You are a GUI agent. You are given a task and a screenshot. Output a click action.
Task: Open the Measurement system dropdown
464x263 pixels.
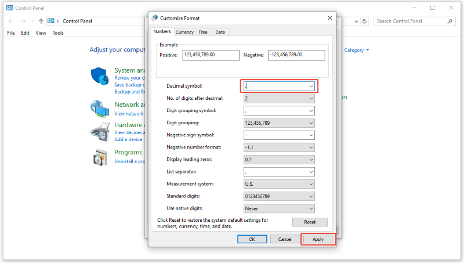311,184
